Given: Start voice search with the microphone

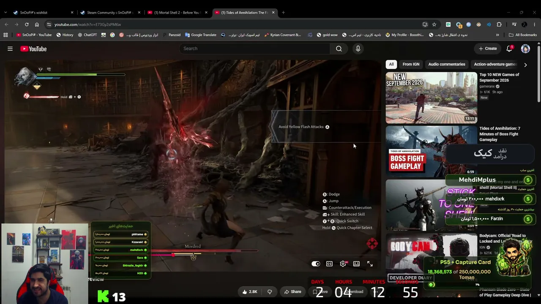Looking at the screenshot, I should [x=358, y=49].
